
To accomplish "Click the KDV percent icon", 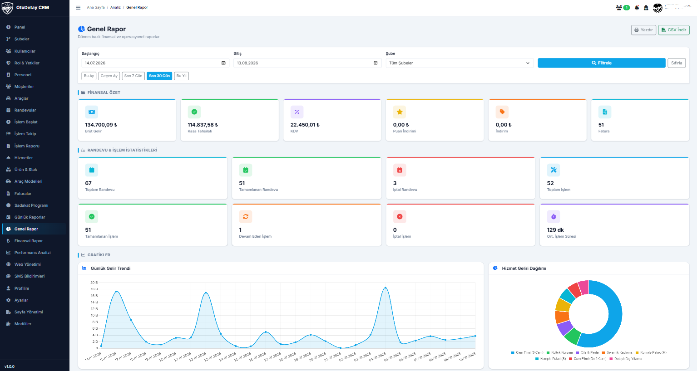I will click(297, 112).
